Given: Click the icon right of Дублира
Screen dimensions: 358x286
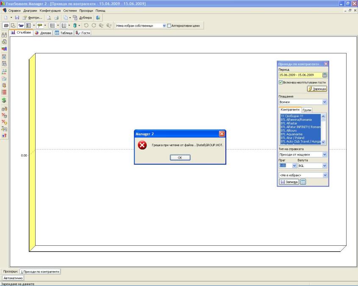Looking at the screenshot, I should click(x=98, y=17).
